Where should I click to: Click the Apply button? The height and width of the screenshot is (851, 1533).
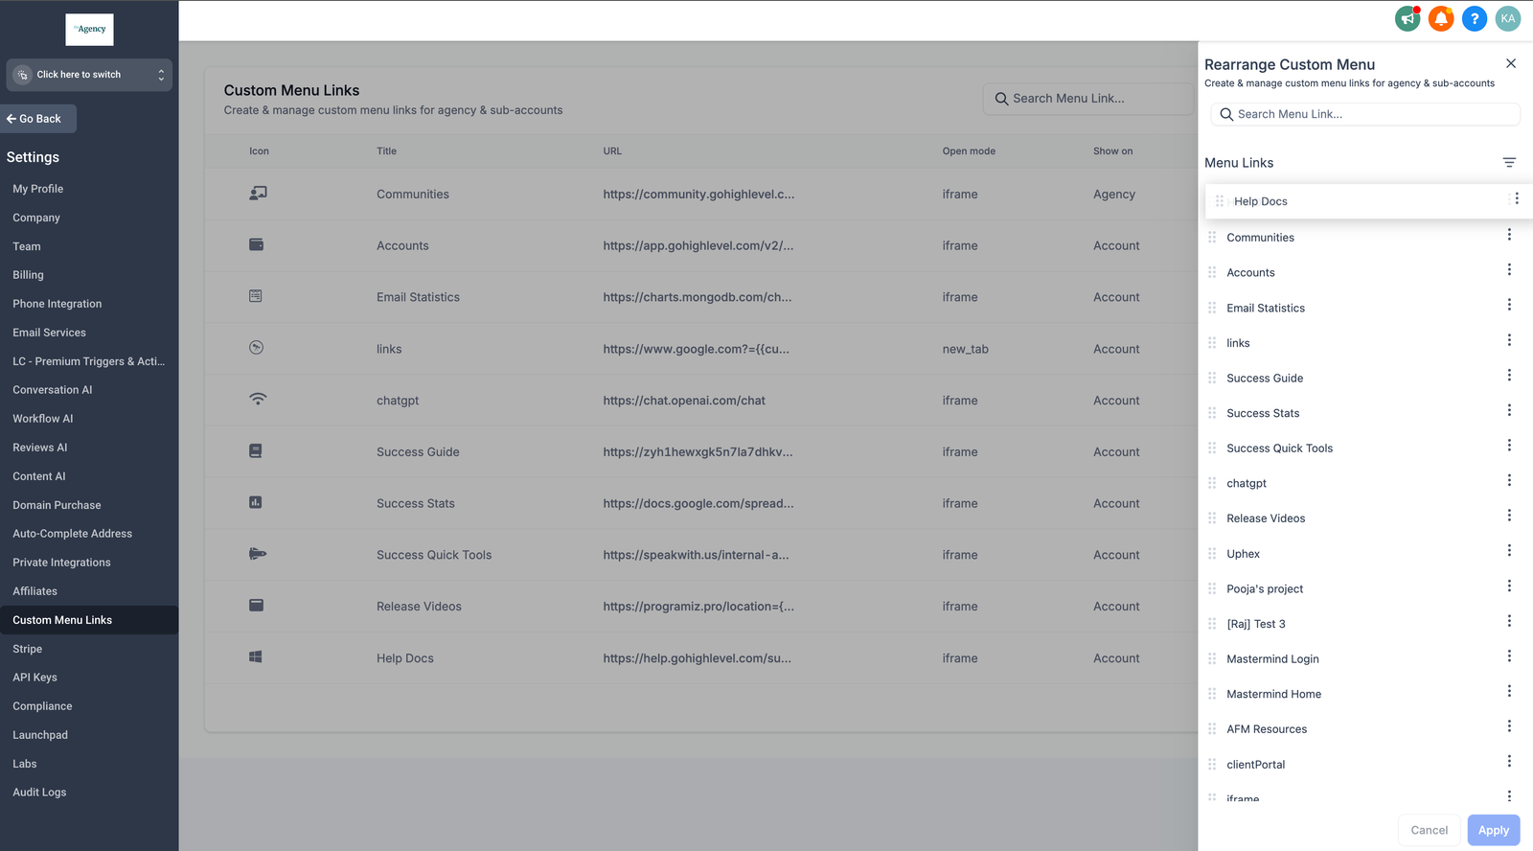(1493, 830)
